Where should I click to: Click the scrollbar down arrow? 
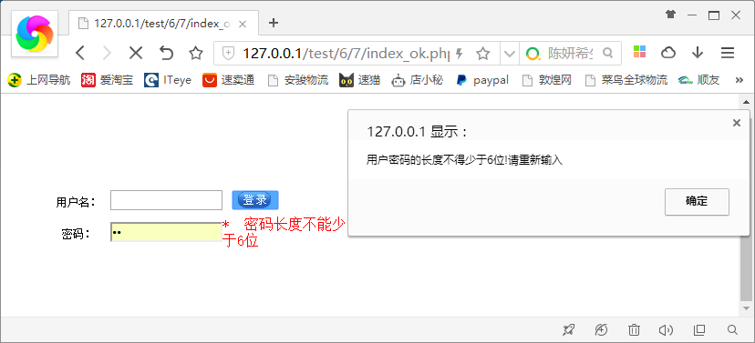(746, 308)
